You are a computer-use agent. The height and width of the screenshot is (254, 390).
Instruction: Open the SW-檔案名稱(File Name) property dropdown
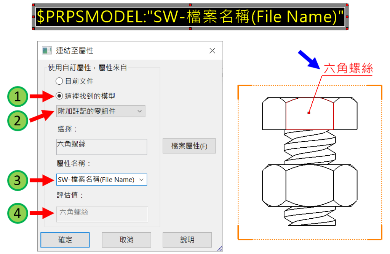click(101, 180)
